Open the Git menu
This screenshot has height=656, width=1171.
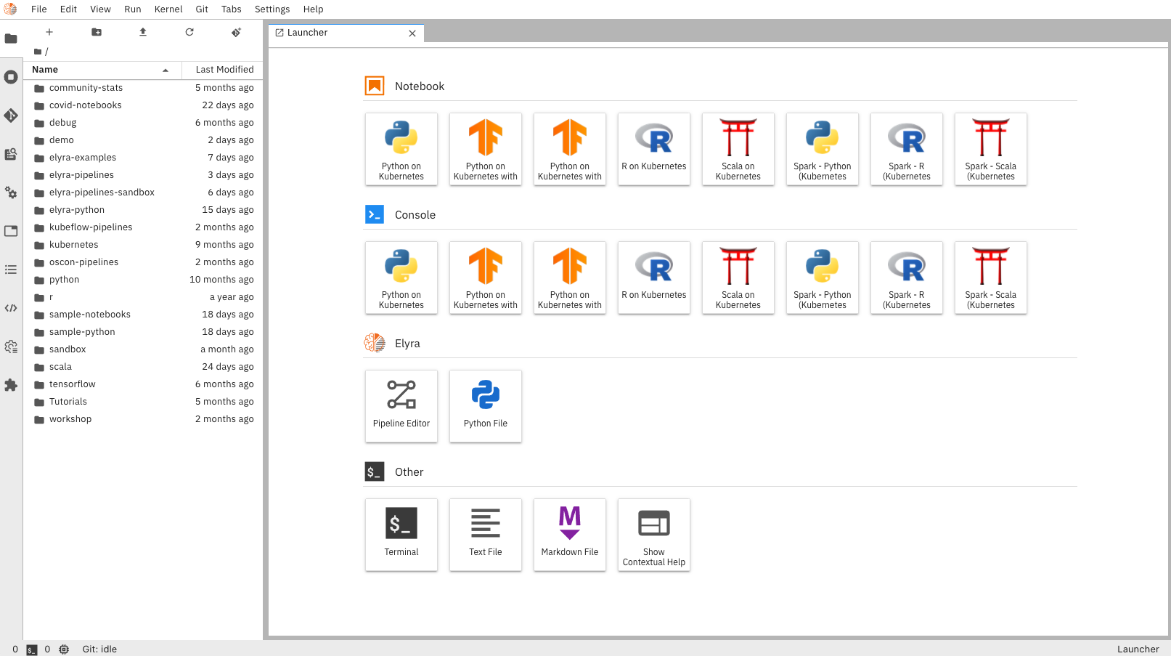point(202,9)
